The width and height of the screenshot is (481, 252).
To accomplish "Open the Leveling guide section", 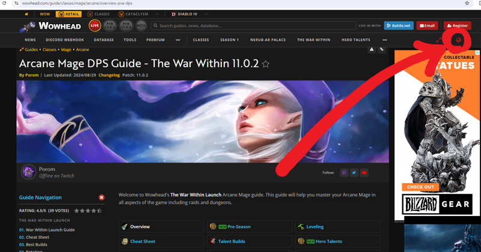I will pyautogui.click(x=338, y=227).
